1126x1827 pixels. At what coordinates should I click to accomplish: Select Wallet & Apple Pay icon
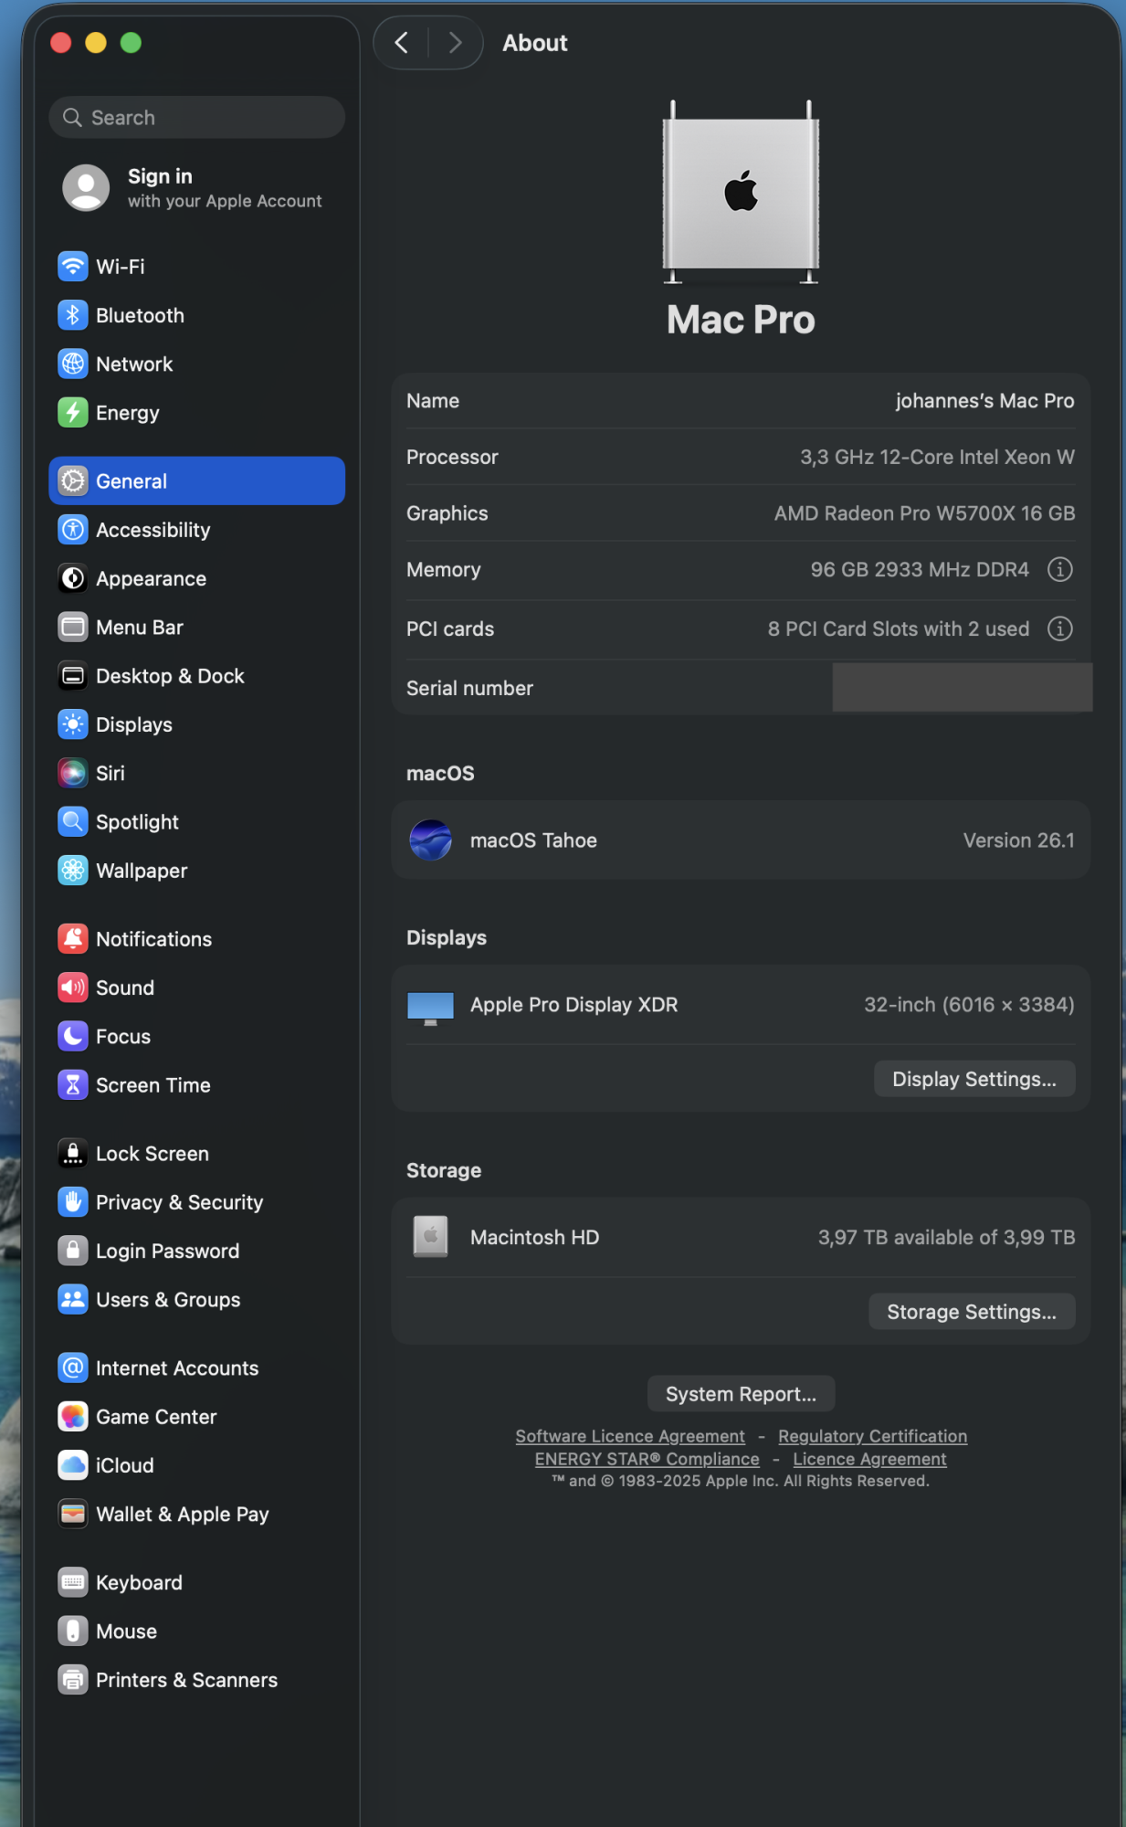pyautogui.click(x=73, y=1514)
